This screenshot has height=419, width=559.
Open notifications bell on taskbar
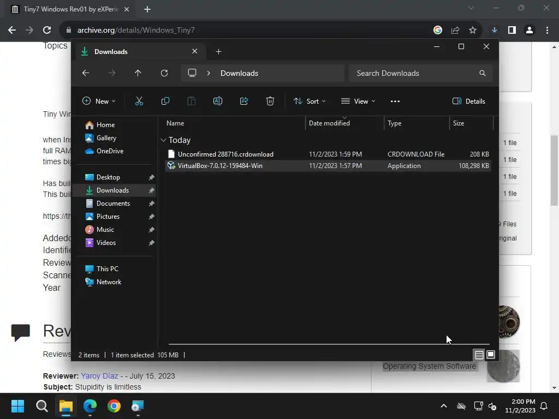click(544, 406)
